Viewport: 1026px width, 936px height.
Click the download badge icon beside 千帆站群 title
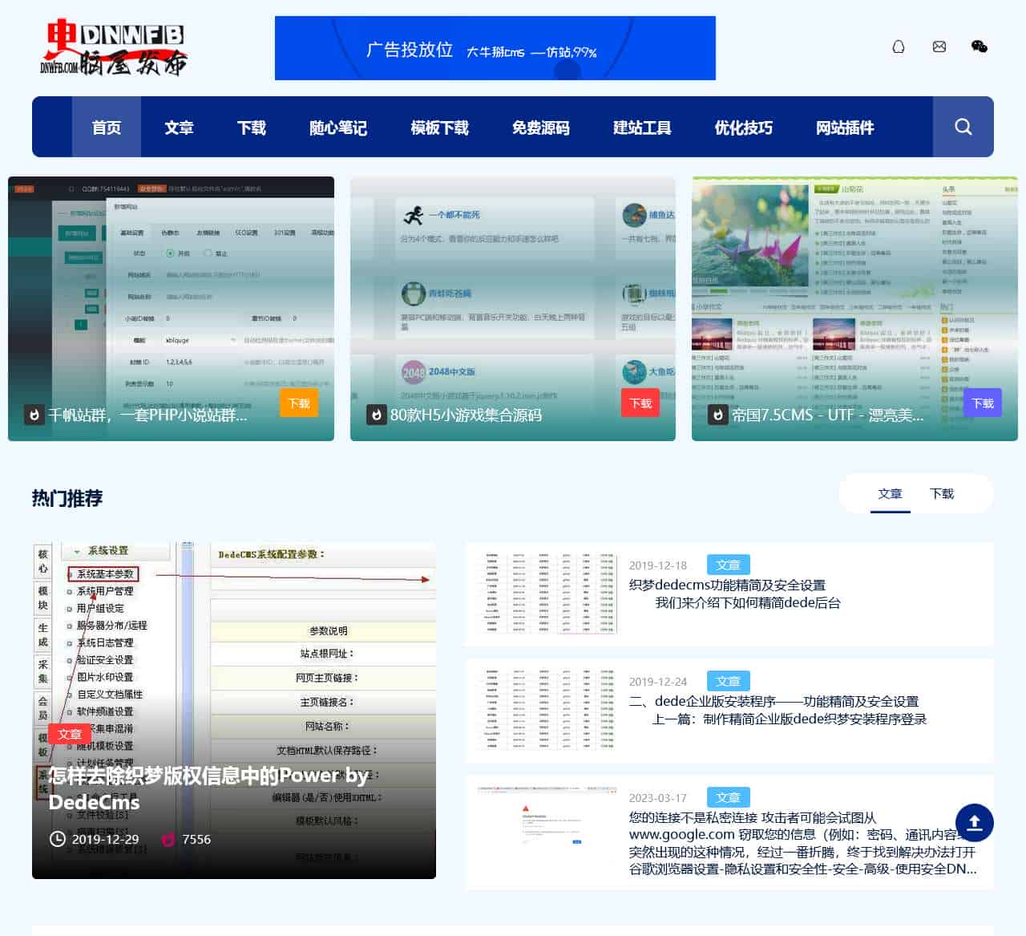tap(34, 415)
